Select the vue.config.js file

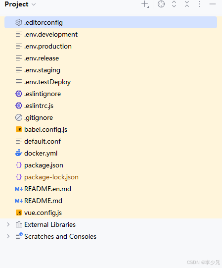pos(111,213)
